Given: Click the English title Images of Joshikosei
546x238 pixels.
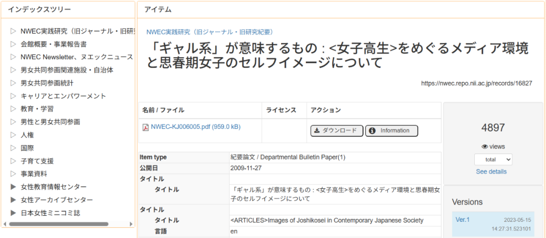Looking at the screenshot, I should point(327,220).
